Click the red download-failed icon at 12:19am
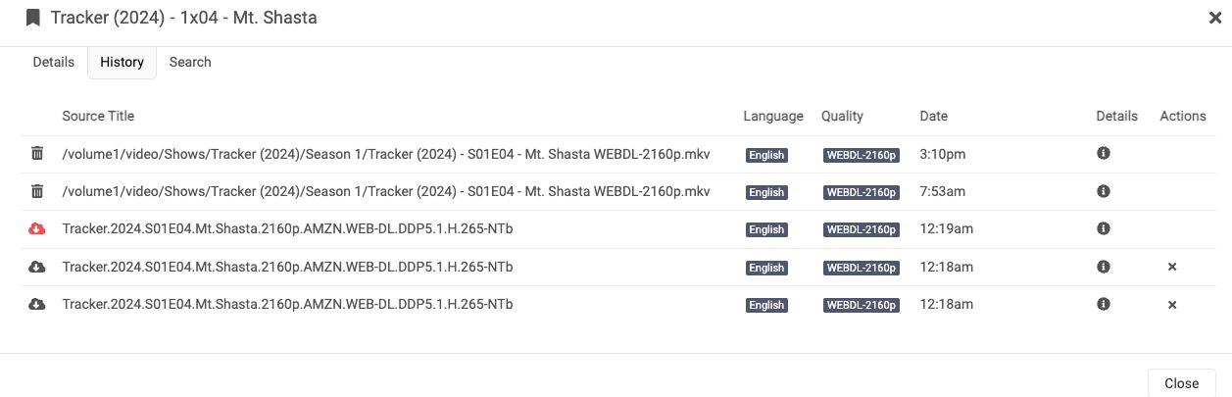This screenshot has width=1232, height=397. pos(37,229)
